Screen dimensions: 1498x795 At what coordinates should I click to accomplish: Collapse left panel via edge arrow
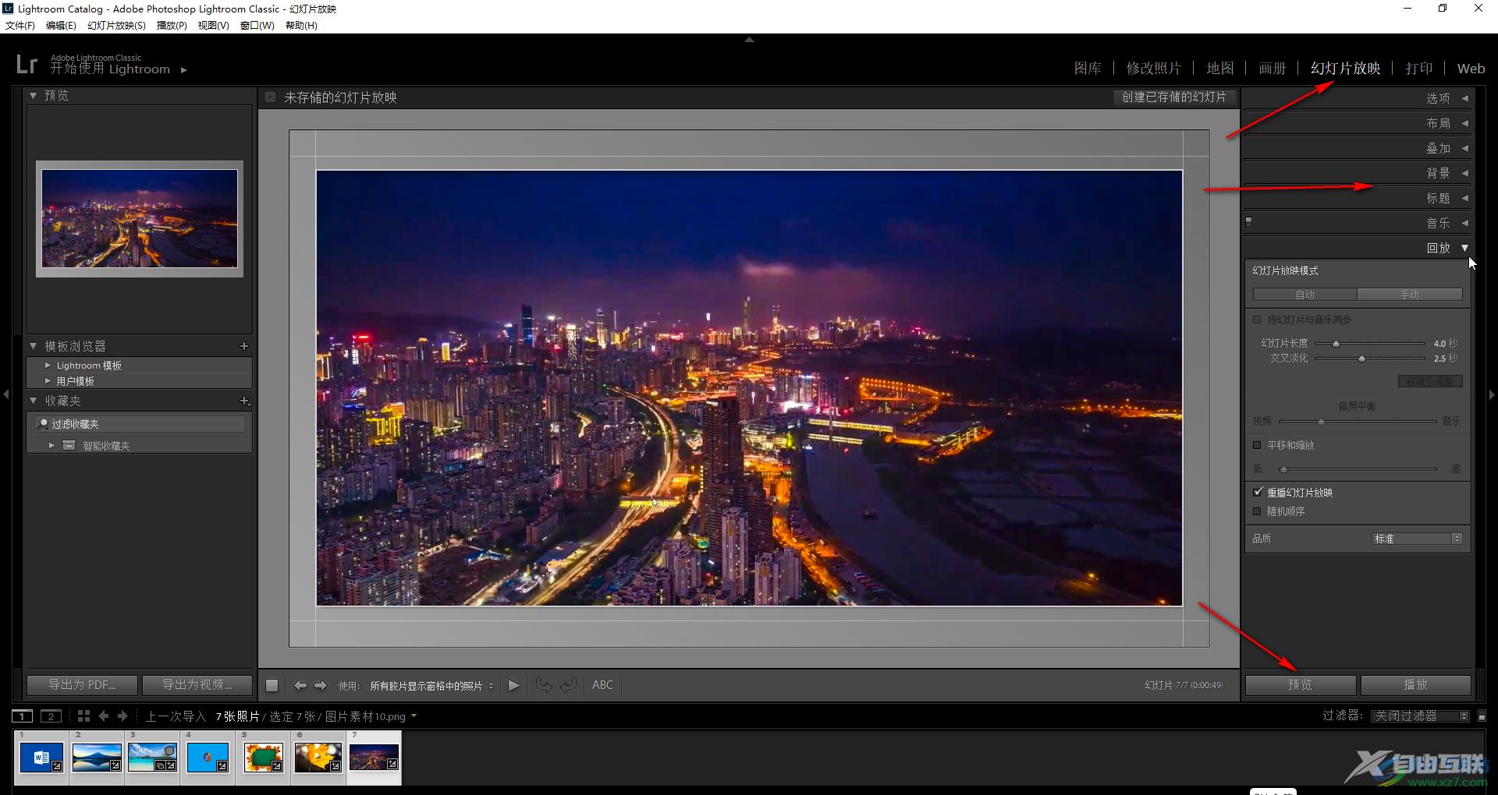[x=5, y=394]
